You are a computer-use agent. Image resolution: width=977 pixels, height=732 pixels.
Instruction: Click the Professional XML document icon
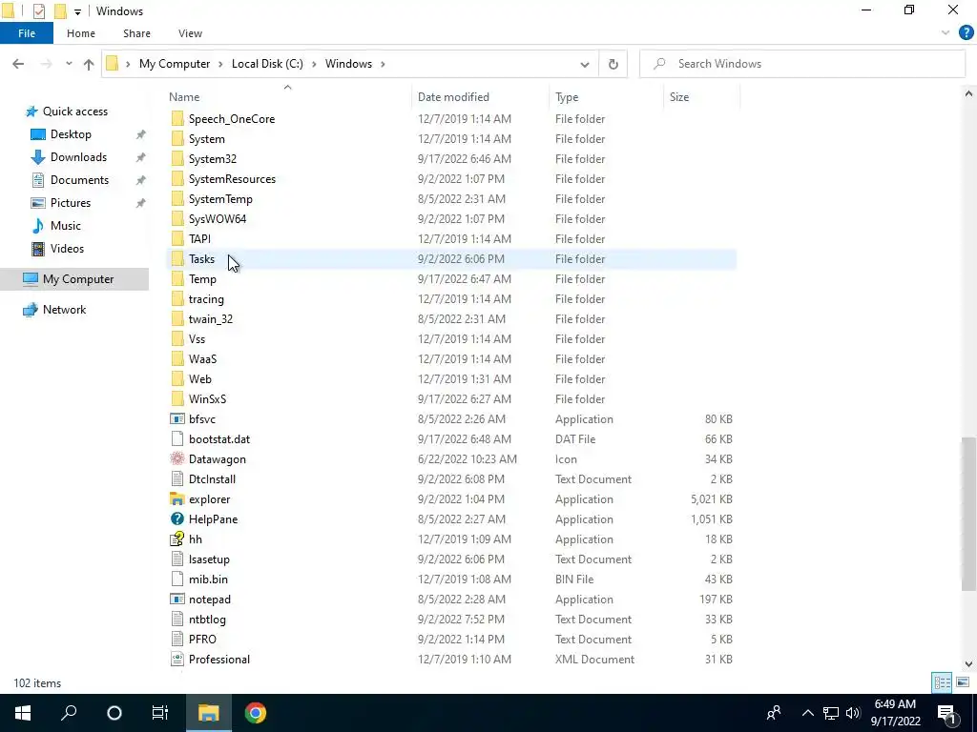177,660
